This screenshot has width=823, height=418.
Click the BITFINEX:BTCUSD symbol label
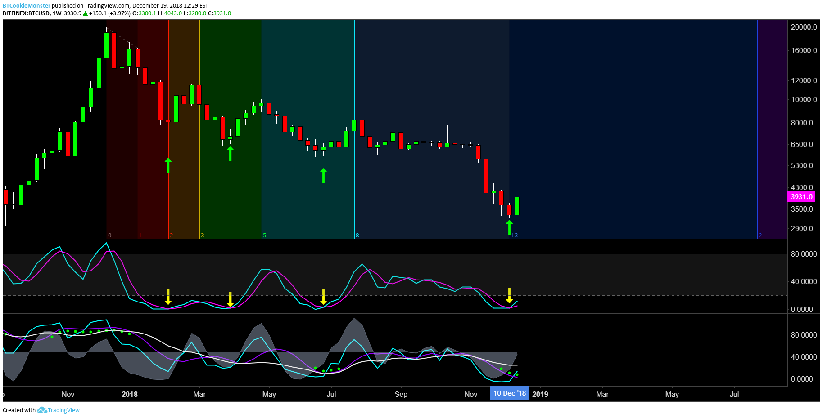(26, 13)
